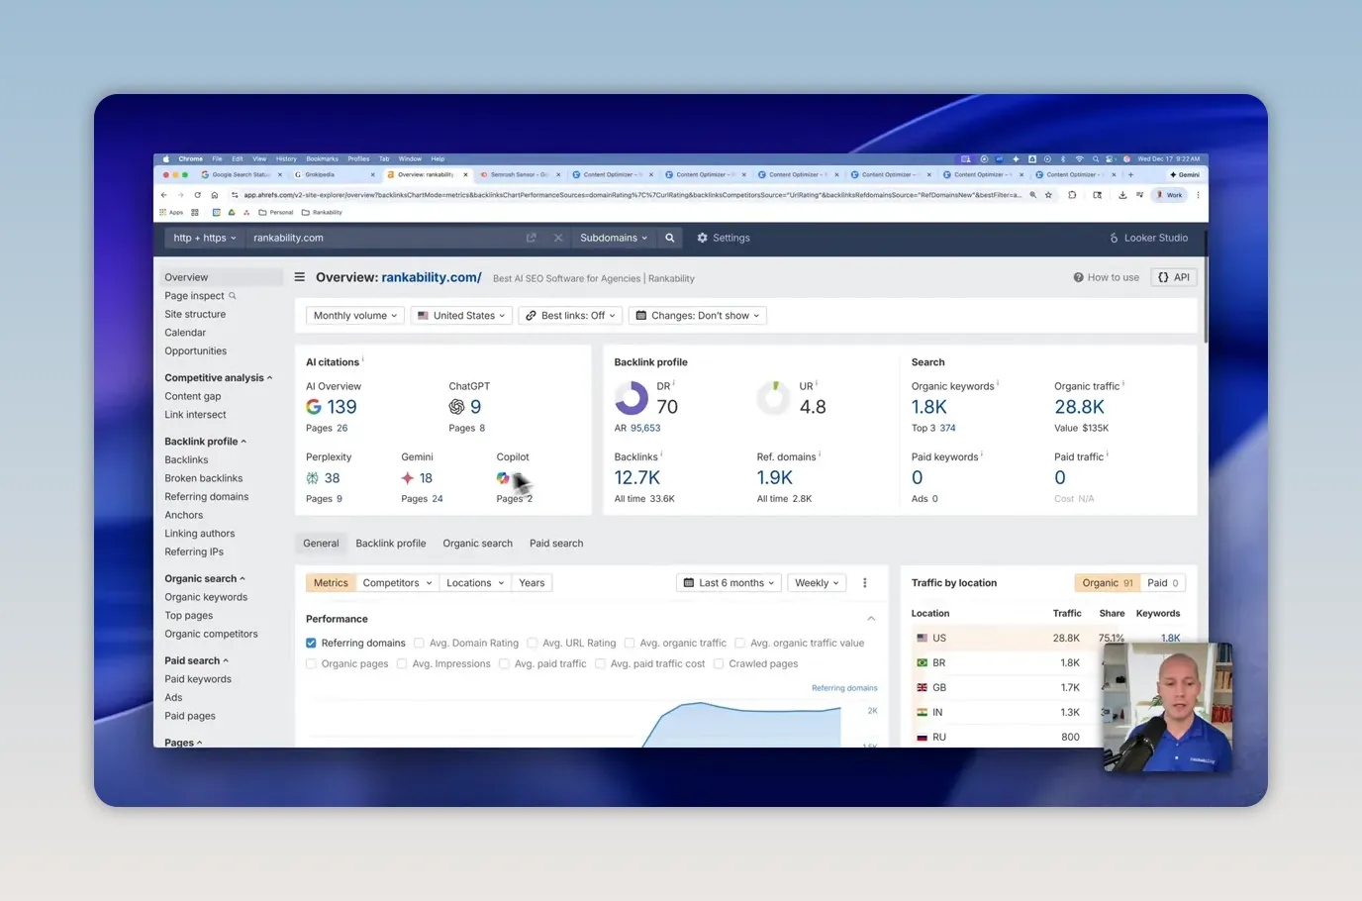Viewport: 1362px width, 901px height.
Task: Collapse the Performance section chevron
Action: pos(871,619)
